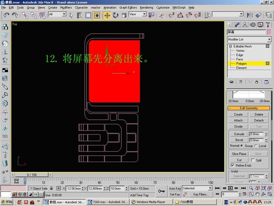This screenshot has height=206, width=274.
Task: Click Pin Stack icon
Action: [231, 82]
